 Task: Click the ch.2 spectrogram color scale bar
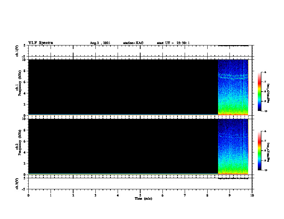(x=259, y=151)
